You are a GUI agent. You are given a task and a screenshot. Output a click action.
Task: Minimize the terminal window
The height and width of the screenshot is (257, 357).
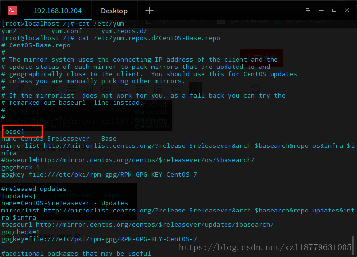(x=321, y=10)
